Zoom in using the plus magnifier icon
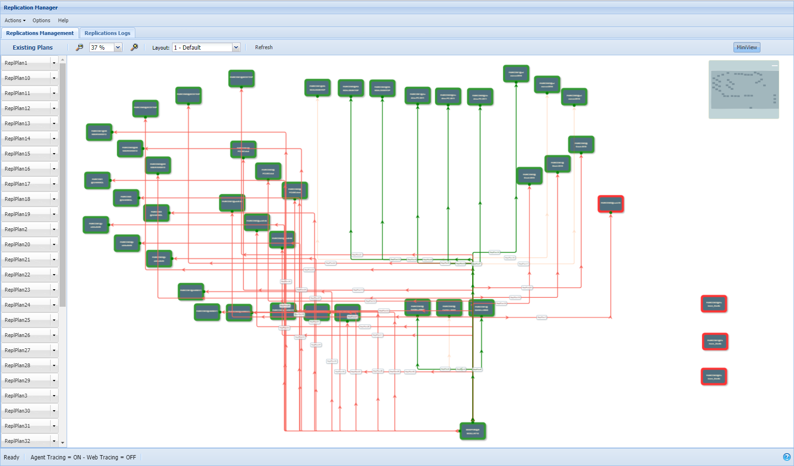 (x=134, y=47)
